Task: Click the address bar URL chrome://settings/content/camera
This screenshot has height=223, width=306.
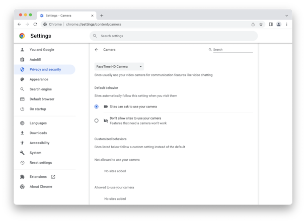Action: pos(94,24)
